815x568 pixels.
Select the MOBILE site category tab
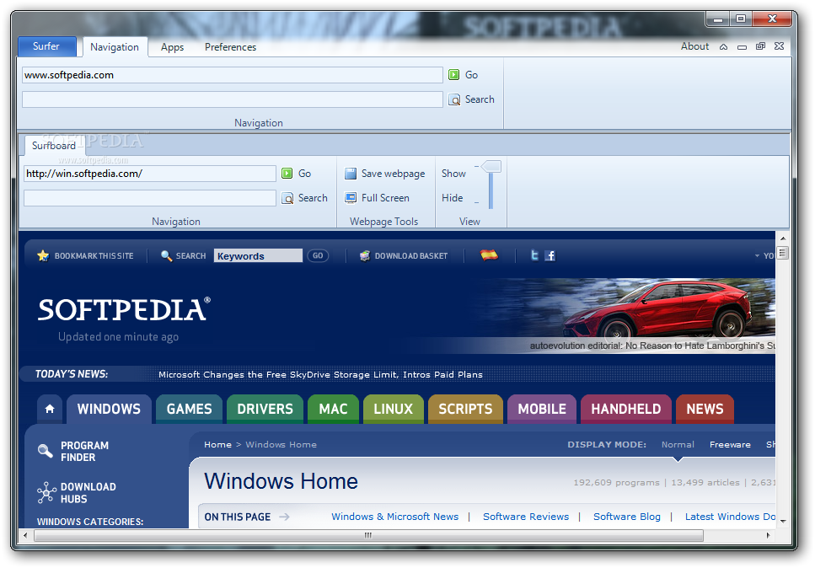tap(542, 409)
